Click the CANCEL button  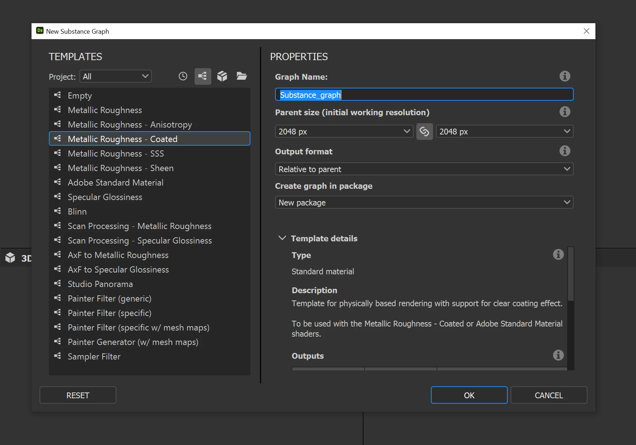[x=549, y=395]
